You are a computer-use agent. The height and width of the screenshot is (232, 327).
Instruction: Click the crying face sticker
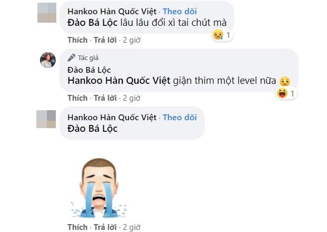coord(99,188)
